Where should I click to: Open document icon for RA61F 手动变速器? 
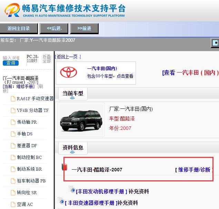pos(13,99)
